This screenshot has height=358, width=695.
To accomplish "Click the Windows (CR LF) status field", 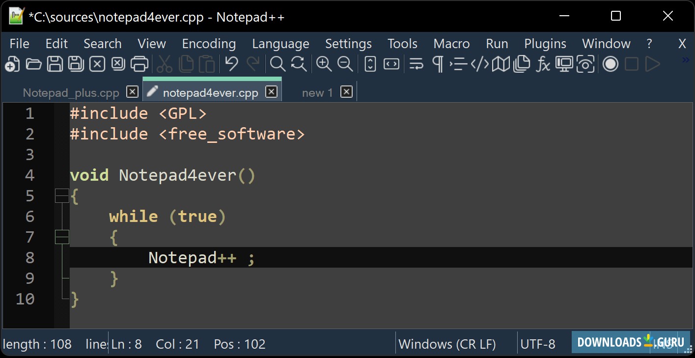I will click(x=447, y=344).
